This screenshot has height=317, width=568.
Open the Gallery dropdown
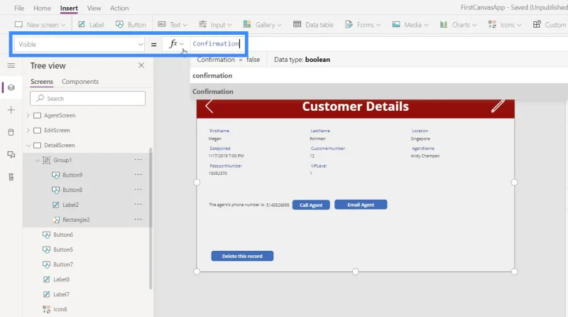[x=262, y=25]
